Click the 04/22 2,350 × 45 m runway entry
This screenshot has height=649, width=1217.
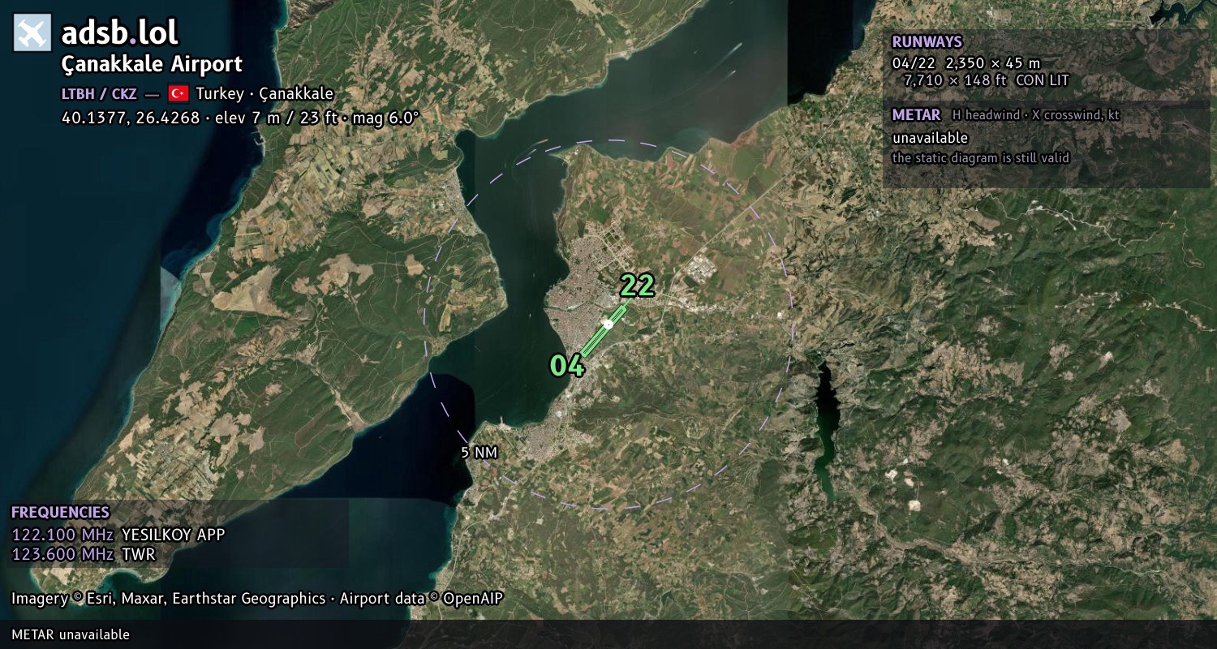[x=965, y=62]
